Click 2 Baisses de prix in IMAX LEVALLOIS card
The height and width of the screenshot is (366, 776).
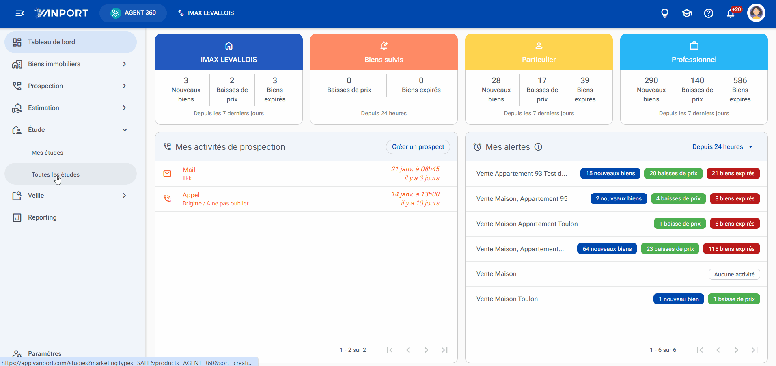(232, 90)
